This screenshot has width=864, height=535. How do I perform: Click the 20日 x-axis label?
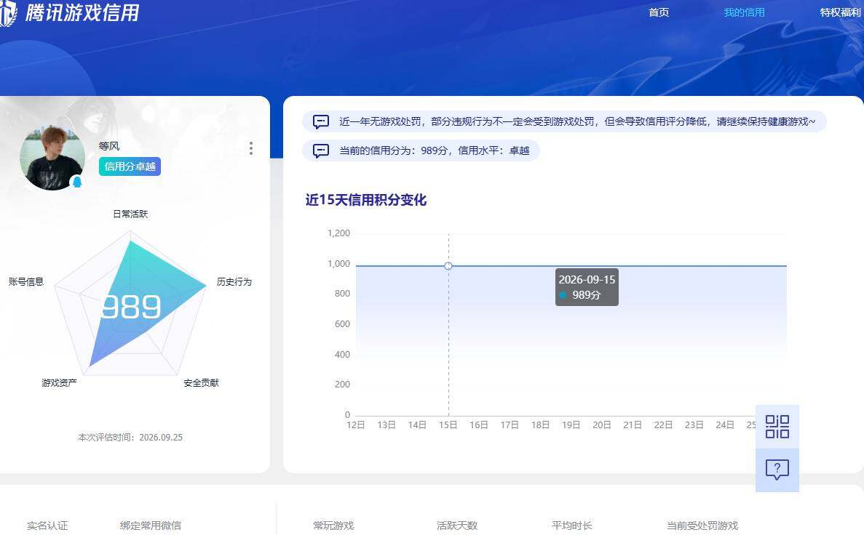[602, 425]
